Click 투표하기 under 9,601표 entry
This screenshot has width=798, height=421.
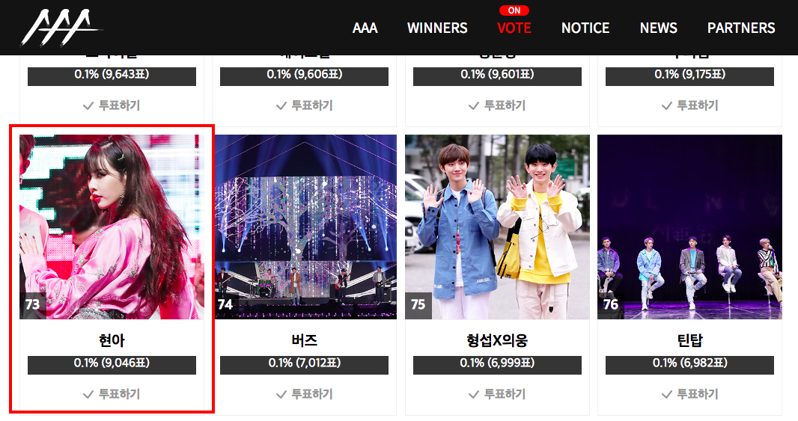[497, 105]
